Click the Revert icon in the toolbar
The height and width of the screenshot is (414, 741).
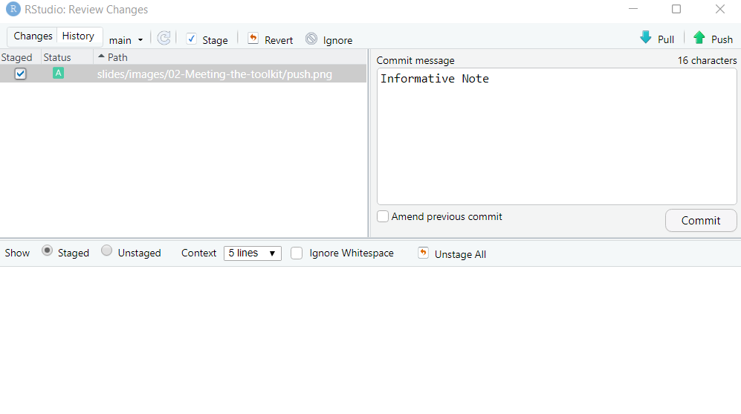(x=253, y=39)
